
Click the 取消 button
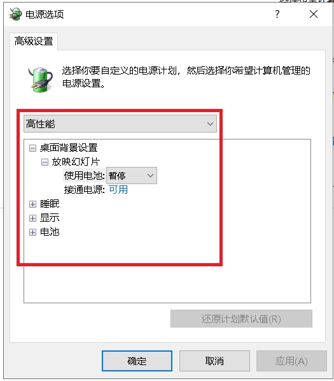(x=214, y=361)
